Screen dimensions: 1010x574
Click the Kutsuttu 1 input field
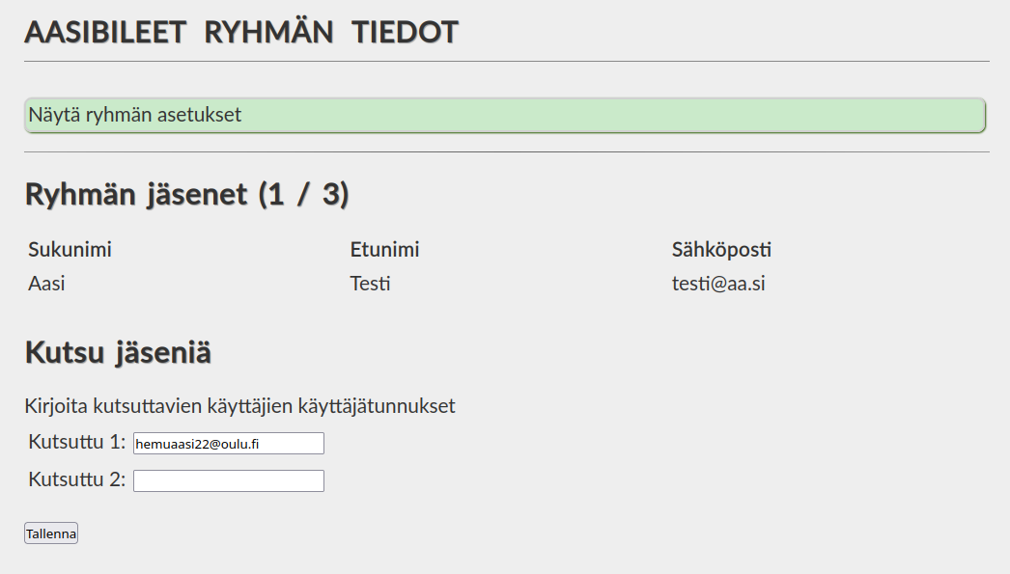pos(229,443)
